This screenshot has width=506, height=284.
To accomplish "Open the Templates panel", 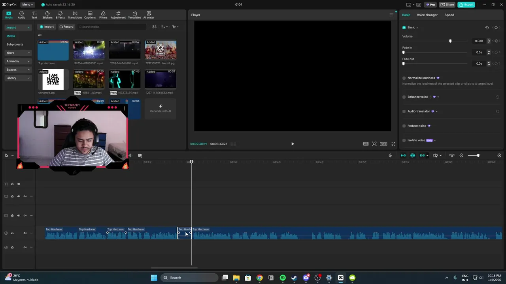I will (134, 15).
